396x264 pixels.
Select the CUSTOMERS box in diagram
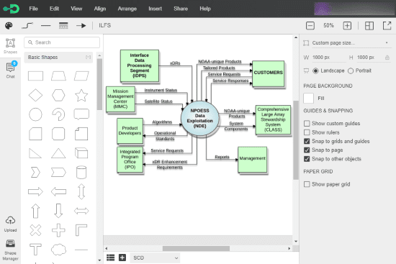point(269,73)
